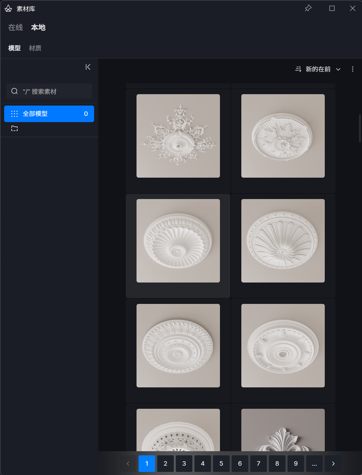Click the asset library logo icon
Screen dimensions: 362x475
tap(8, 9)
